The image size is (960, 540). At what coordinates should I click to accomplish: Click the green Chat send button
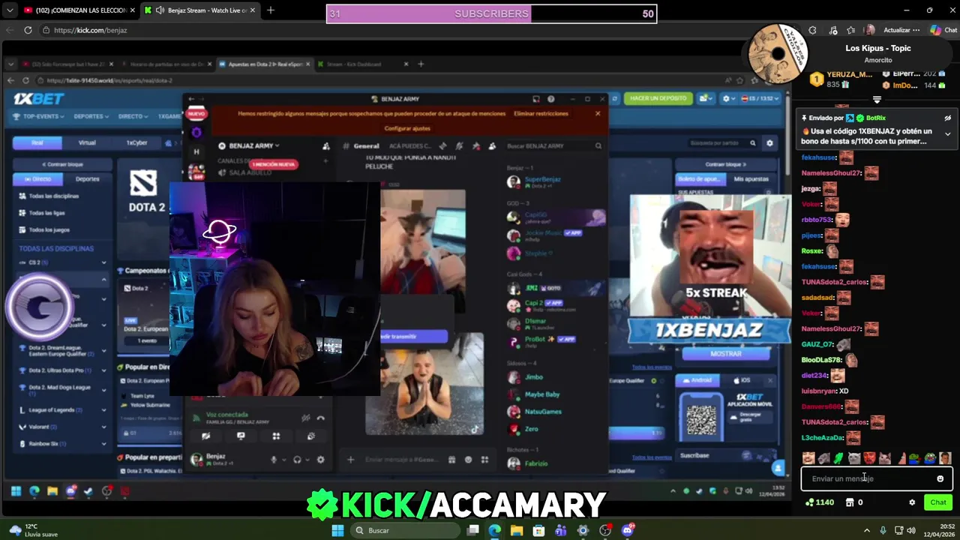pyautogui.click(x=938, y=502)
